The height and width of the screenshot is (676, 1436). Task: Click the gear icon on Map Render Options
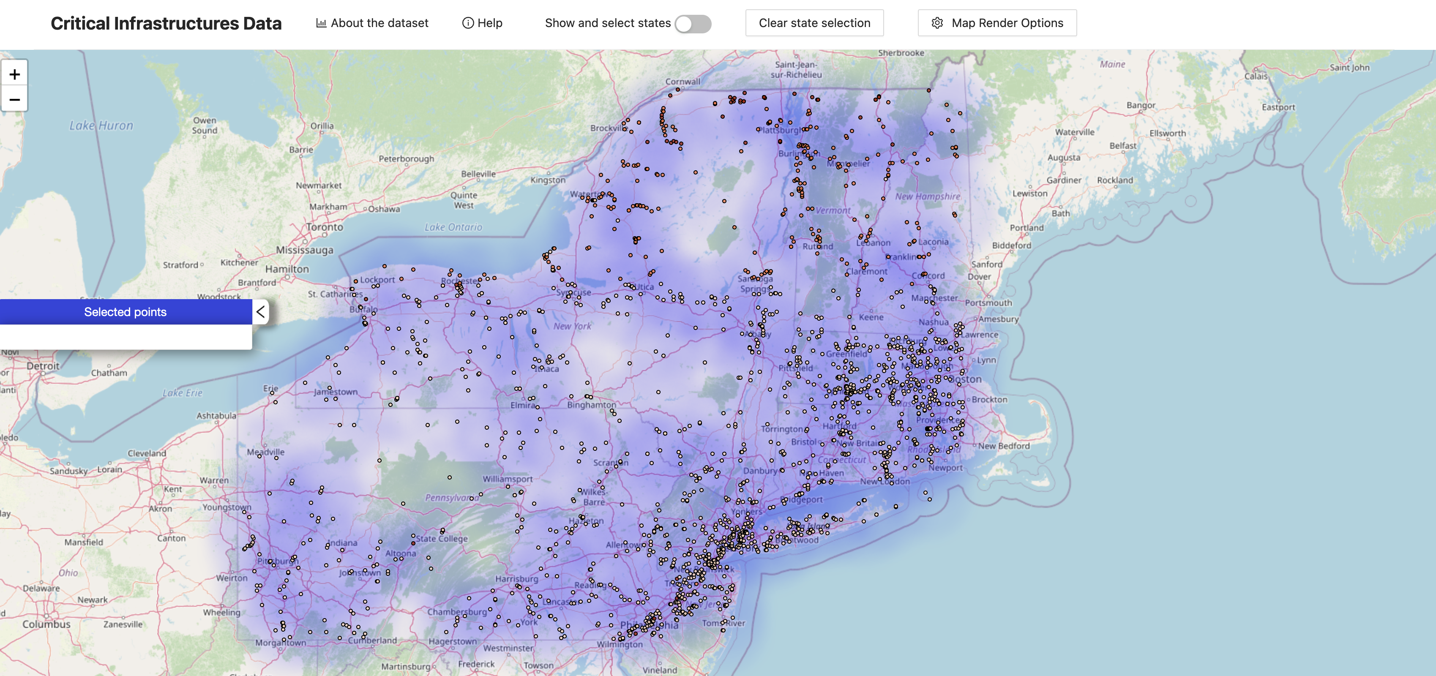click(936, 23)
